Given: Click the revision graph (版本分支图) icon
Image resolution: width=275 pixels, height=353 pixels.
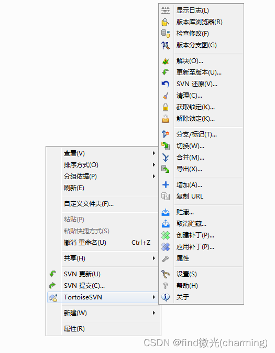Looking at the screenshot, I should pyautogui.click(x=166, y=45).
